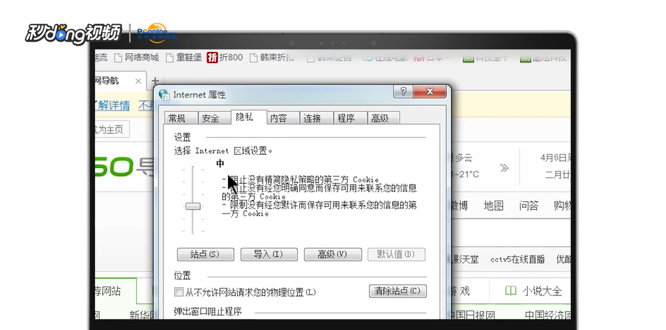Click the 导入(I) button

click(269, 254)
